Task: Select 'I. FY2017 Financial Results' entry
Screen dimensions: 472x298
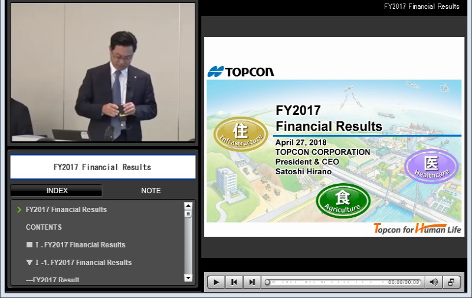Action: point(80,245)
